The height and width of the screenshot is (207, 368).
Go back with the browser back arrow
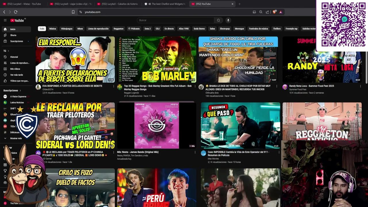4,12
